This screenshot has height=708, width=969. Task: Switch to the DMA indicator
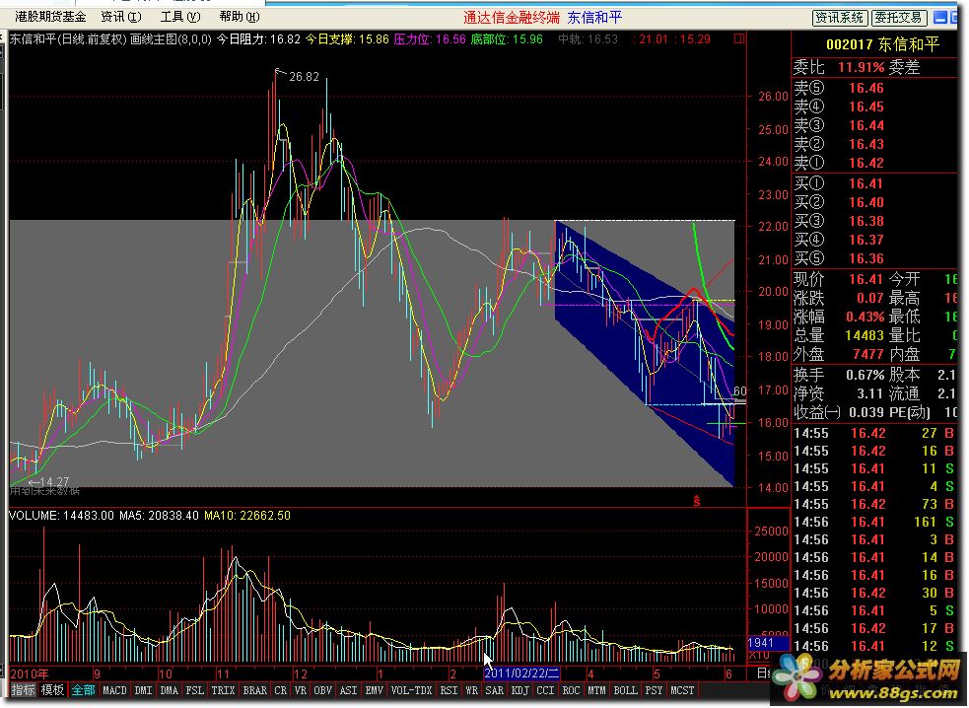tap(169, 690)
